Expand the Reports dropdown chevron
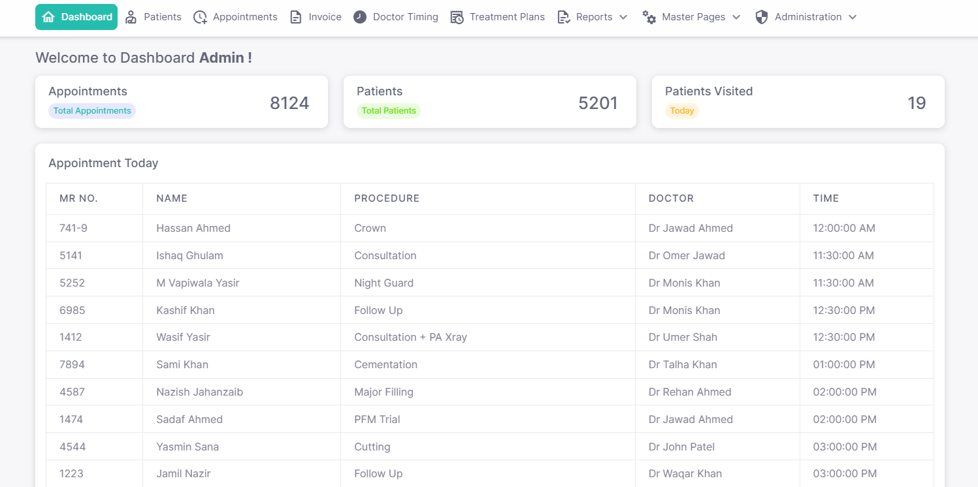This screenshot has width=978, height=487. point(623,17)
